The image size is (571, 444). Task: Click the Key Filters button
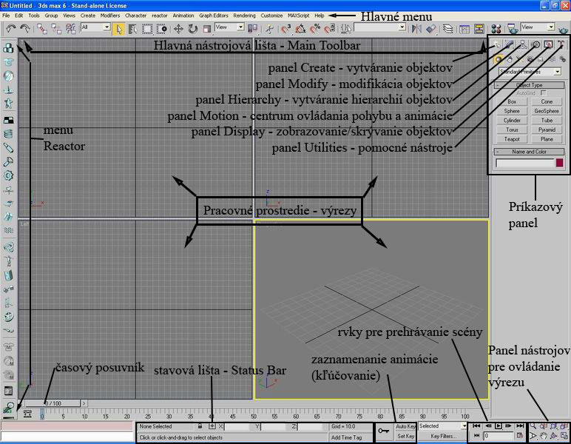[443, 436]
